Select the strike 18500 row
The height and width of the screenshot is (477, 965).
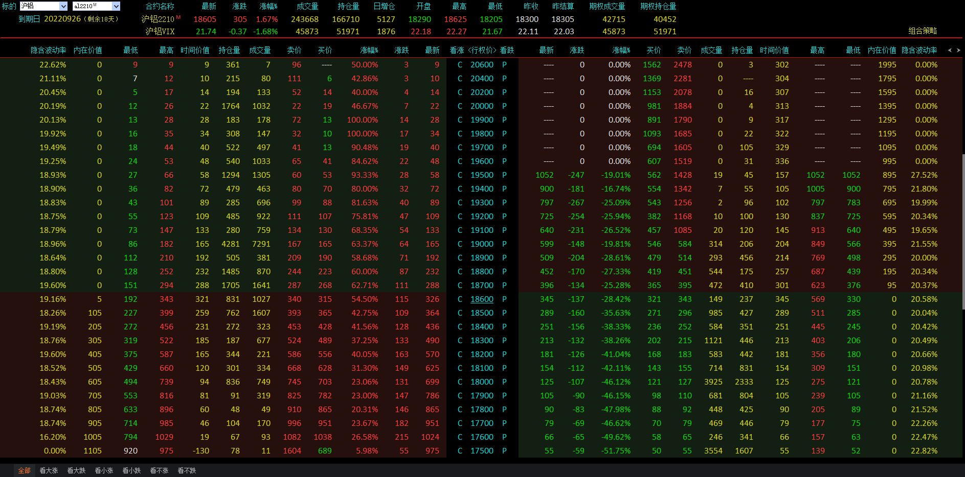[482, 313]
